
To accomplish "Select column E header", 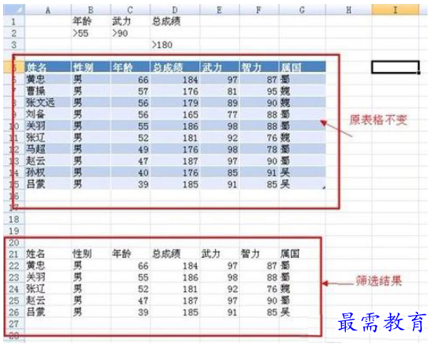I will 220,10.
